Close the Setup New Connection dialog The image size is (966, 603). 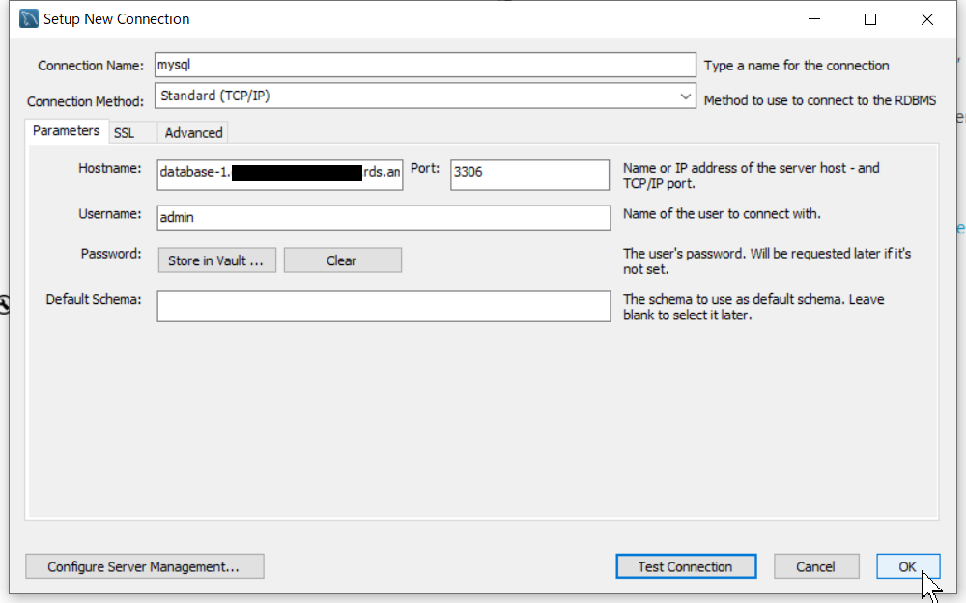[926, 19]
